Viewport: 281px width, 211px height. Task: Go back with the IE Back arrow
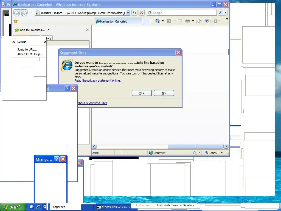pyautogui.click(x=17, y=13)
